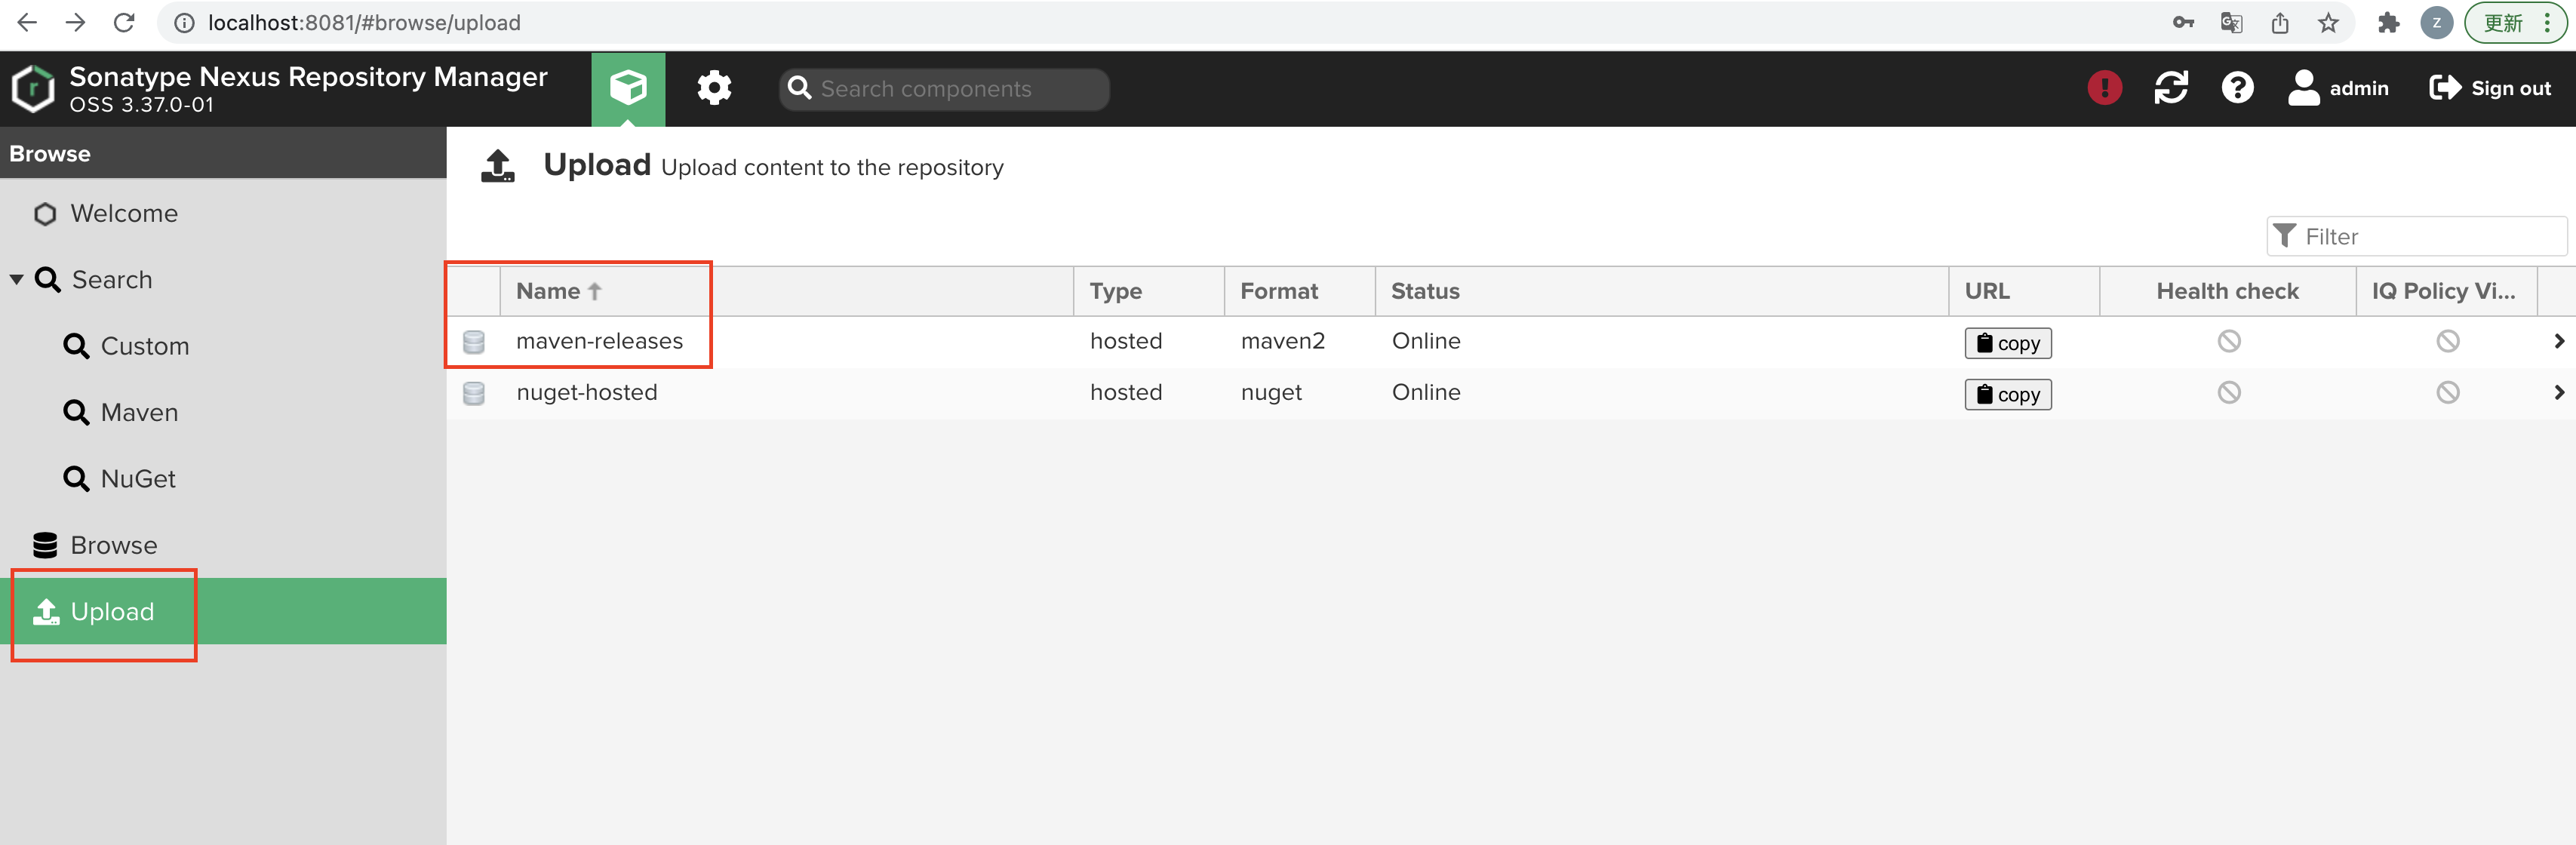Viewport: 2576px width, 845px height.
Task: Bookmark this page with star icon
Action: (x=2328, y=22)
